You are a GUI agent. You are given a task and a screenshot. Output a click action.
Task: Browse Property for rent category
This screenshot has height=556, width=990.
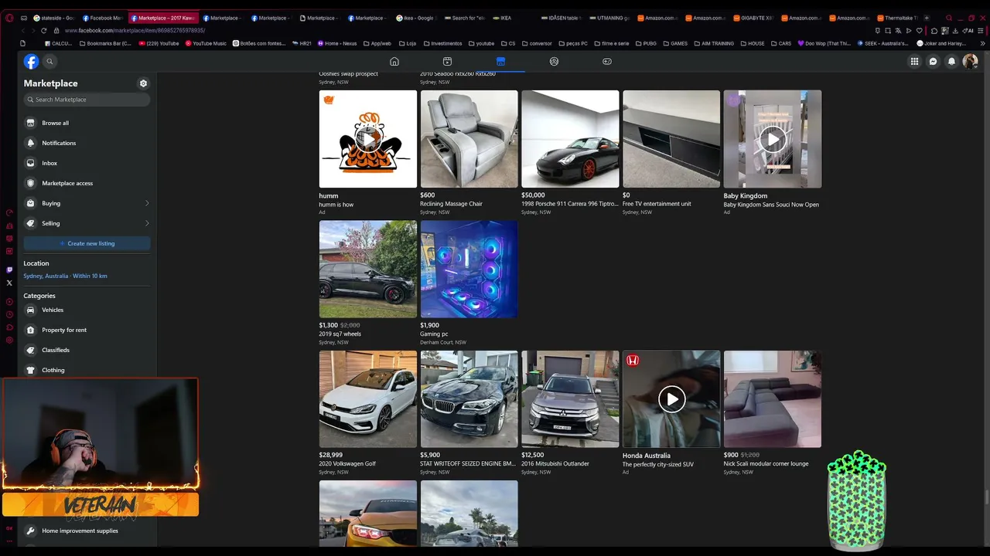[87, 330]
